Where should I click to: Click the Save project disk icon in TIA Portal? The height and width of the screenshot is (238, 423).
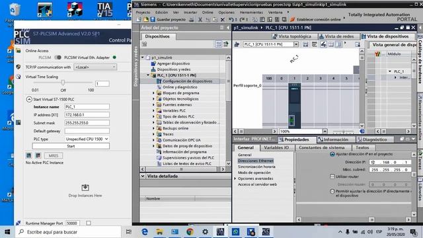tap(153, 19)
